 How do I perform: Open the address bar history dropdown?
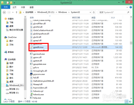point(90,12)
